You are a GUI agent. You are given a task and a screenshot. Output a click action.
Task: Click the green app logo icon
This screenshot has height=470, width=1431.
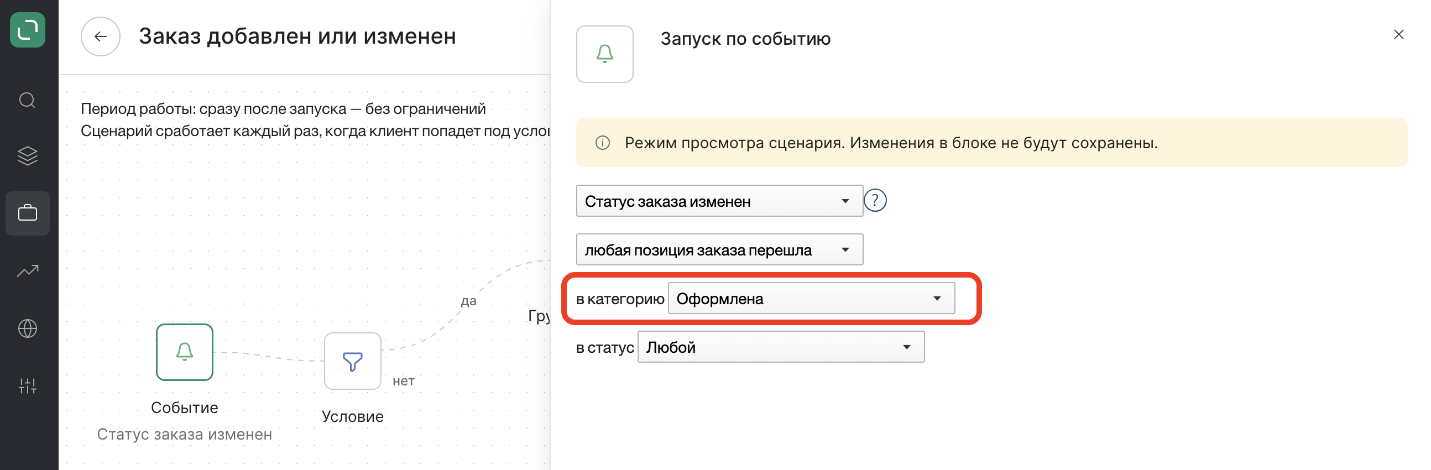(x=28, y=30)
